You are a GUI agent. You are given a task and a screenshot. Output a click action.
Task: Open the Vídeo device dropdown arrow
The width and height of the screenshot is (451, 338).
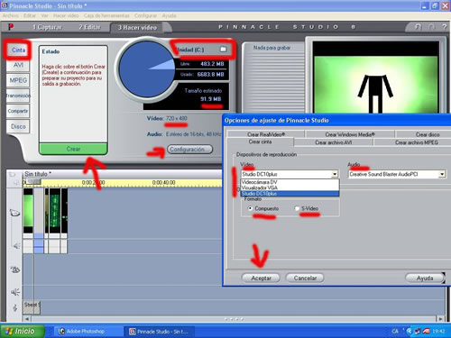[x=335, y=174]
